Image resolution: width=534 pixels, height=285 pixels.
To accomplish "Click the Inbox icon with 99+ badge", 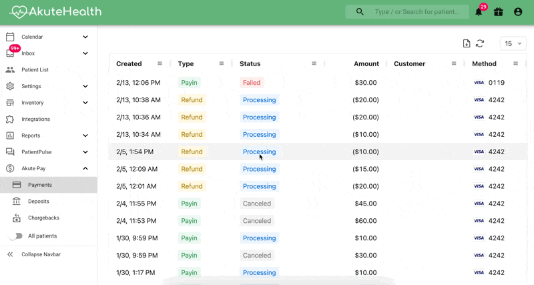I will (10, 53).
